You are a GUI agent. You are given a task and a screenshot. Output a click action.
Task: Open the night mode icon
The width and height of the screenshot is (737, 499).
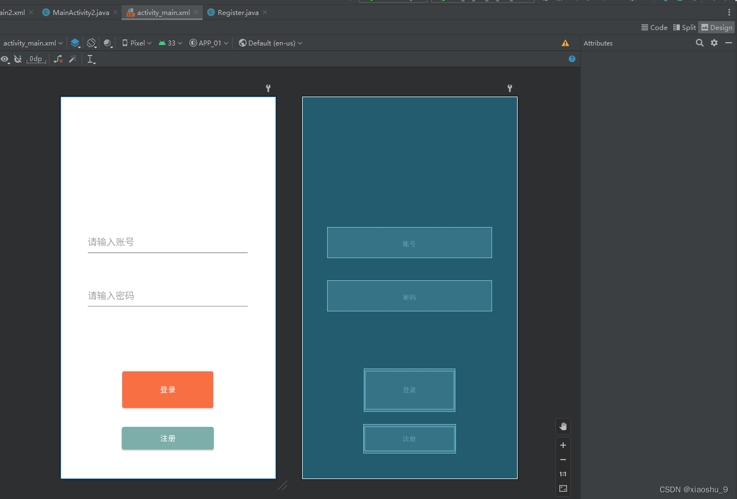[x=108, y=43]
